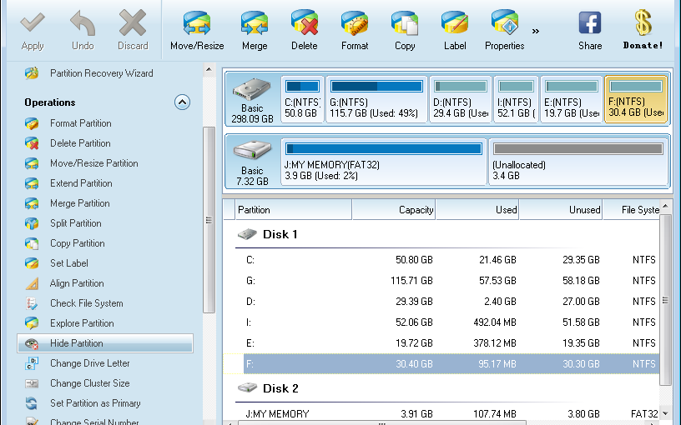681x425 pixels.
Task: Select the E:(NTFS) 19.7 GB partition block
Action: point(572,99)
